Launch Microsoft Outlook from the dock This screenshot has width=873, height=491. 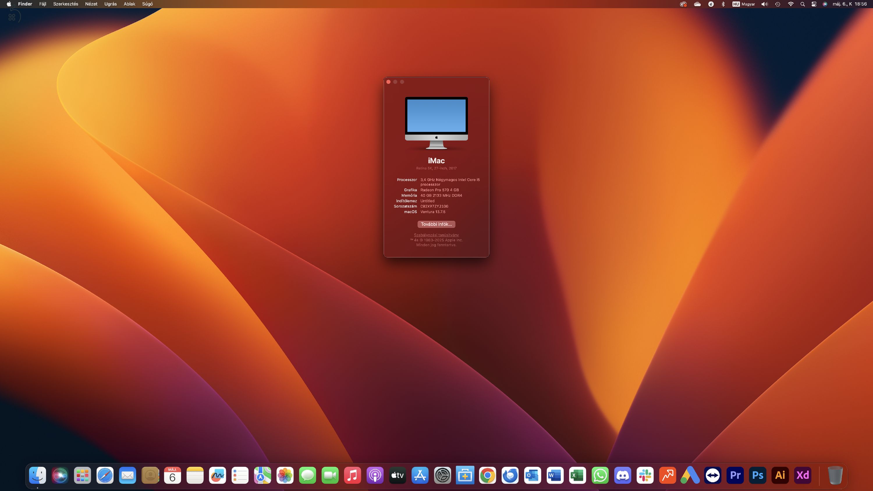click(533, 475)
